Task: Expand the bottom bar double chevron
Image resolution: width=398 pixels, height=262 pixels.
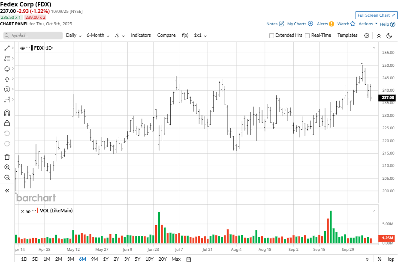Action: click(367, 259)
